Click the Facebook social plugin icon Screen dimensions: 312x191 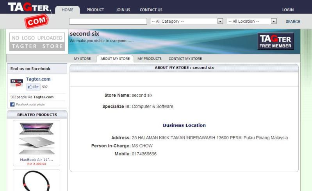click(x=12, y=105)
